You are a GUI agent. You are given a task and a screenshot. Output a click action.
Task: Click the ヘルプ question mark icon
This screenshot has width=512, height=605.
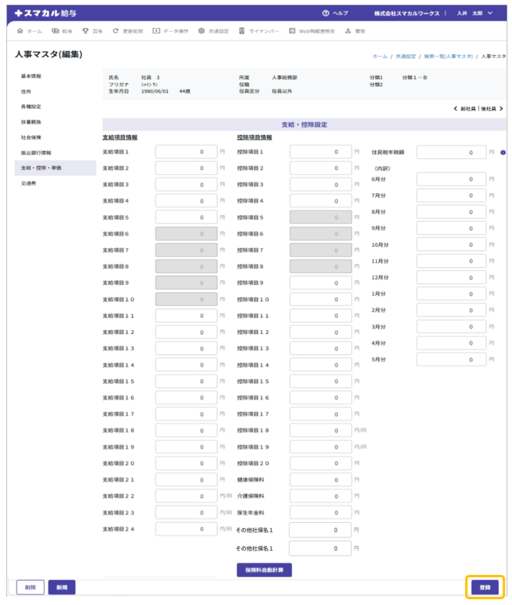[325, 13]
